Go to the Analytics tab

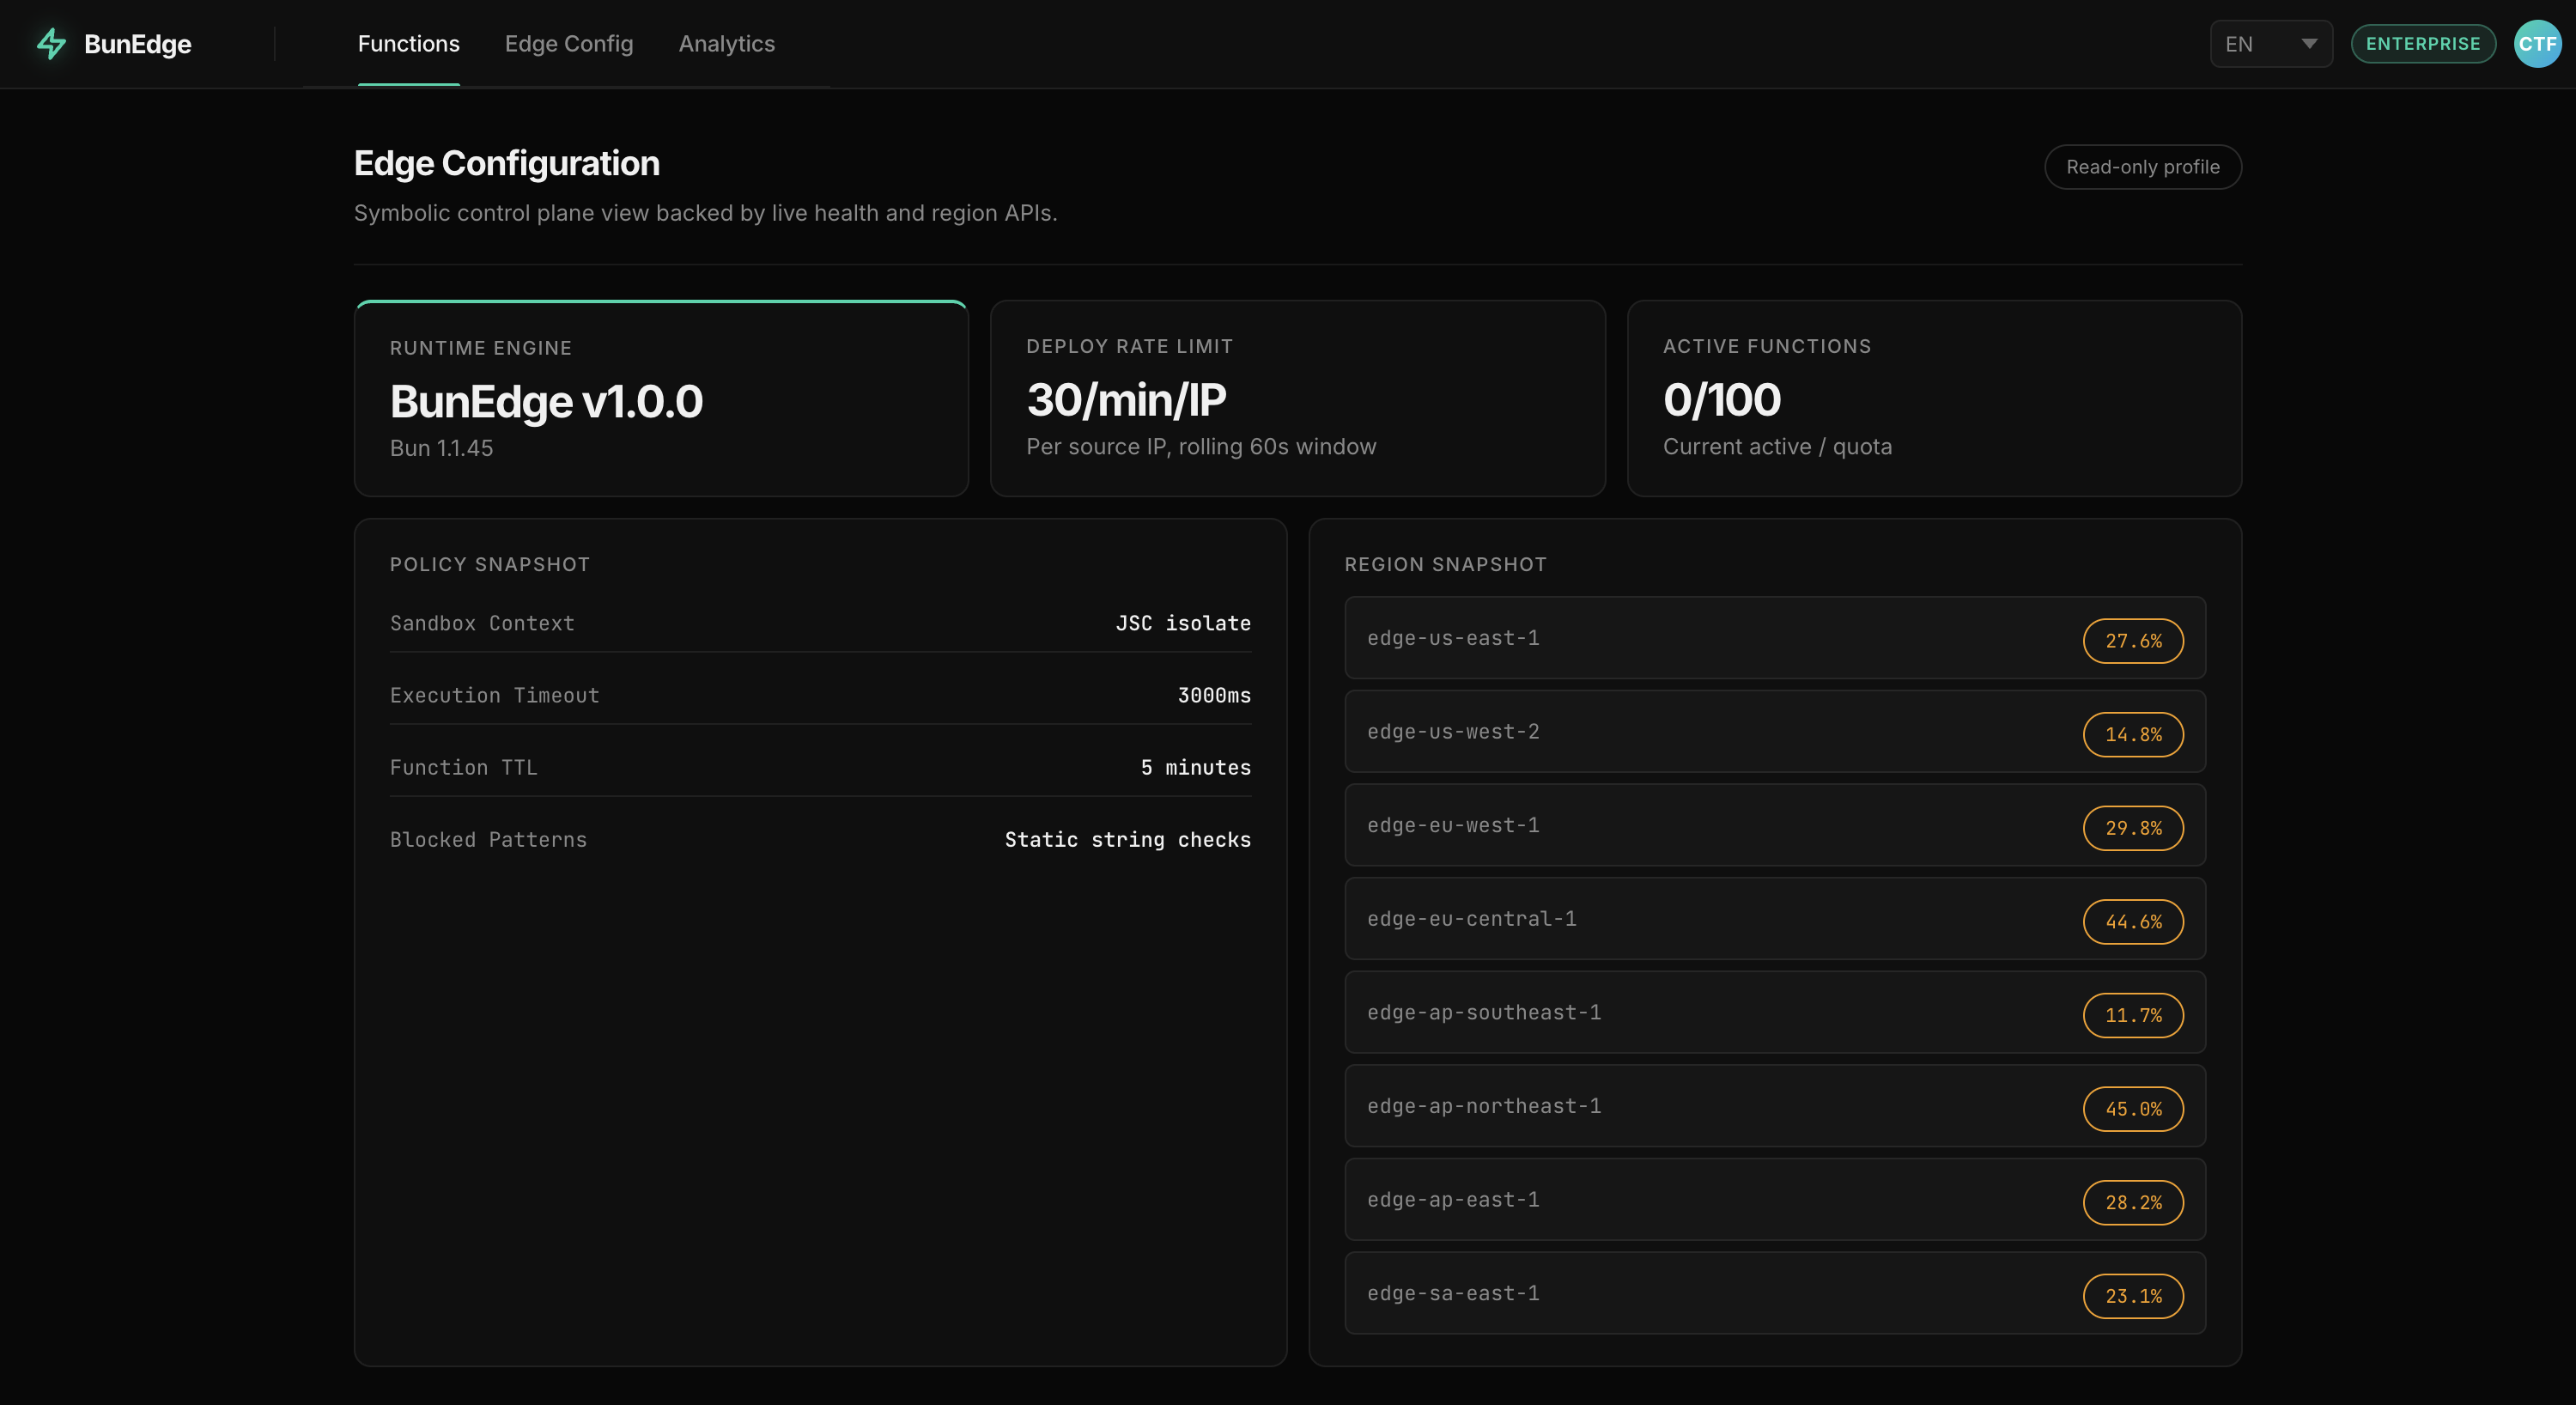tap(726, 44)
